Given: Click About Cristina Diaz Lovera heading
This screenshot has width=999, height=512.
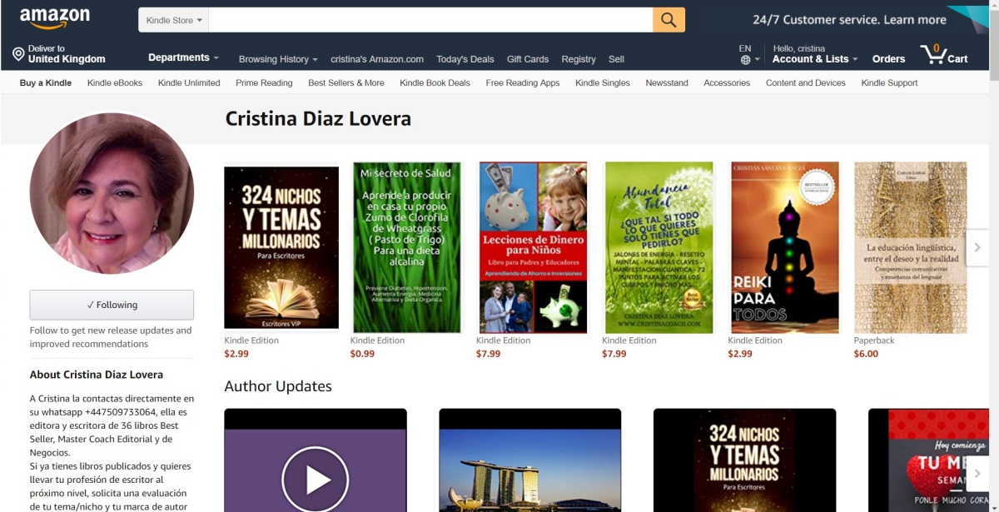Looking at the screenshot, I should (97, 375).
